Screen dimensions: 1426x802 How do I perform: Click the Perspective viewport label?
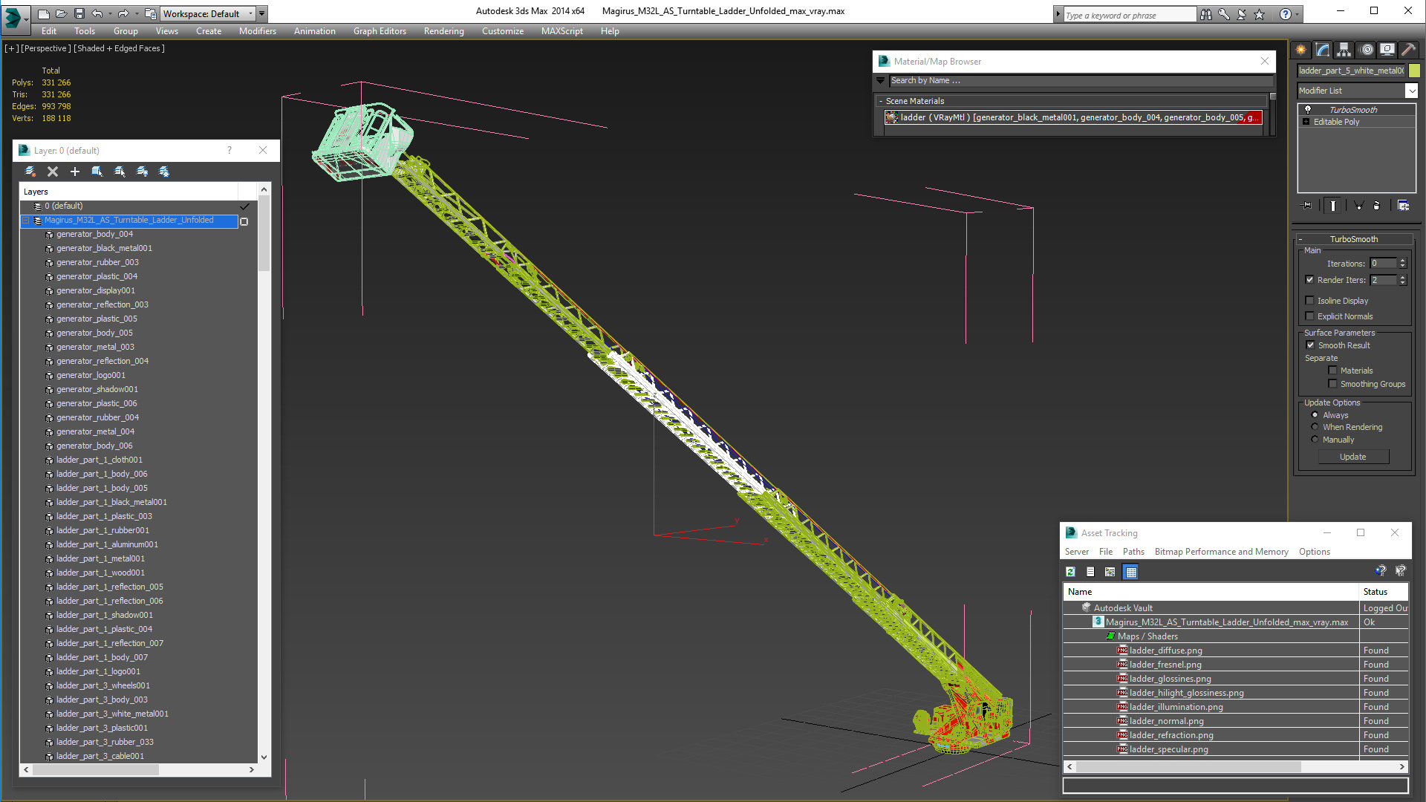pyautogui.click(x=46, y=48)
